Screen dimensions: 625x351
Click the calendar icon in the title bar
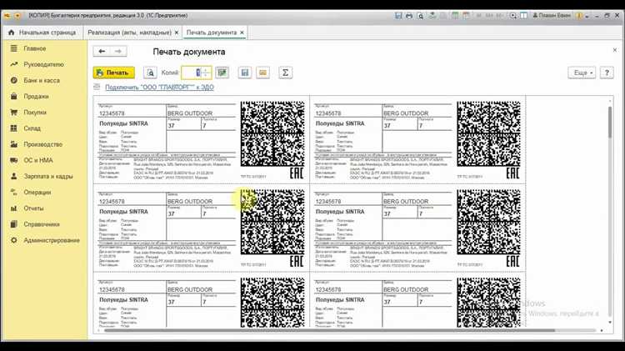[x=466, y=16]
